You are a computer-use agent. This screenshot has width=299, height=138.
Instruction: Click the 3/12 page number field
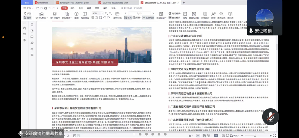coord(139,13)
